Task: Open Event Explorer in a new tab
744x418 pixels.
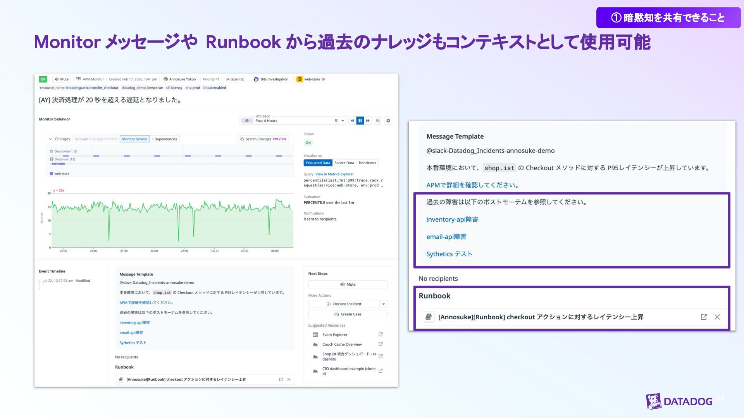Action: [381, 334]
